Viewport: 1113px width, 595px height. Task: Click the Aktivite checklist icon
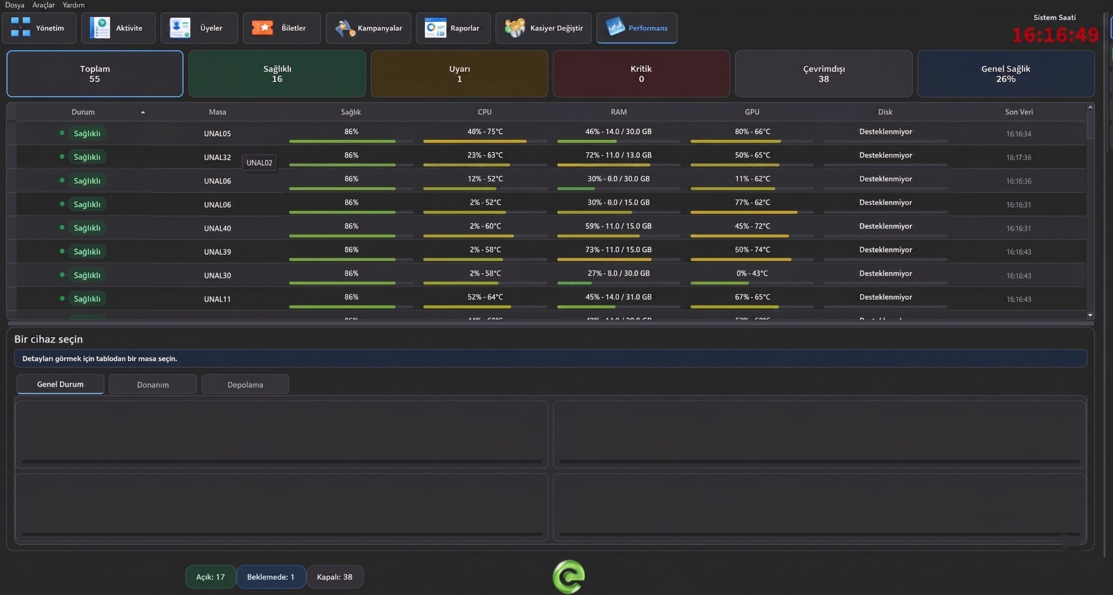[x=100, y=27]
